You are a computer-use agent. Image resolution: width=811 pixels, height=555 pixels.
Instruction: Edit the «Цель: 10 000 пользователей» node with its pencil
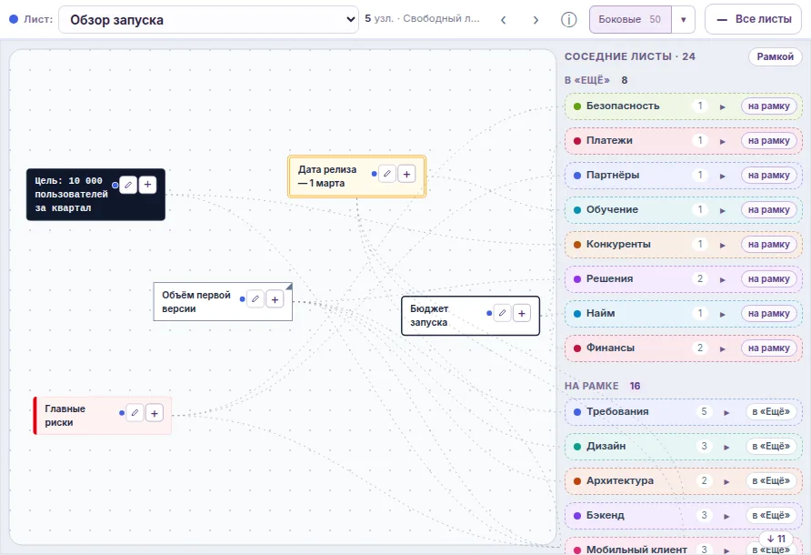click(128, 185)
